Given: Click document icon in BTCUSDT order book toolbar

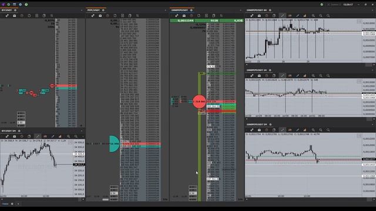Looking at the screenshot, I should 29,16.
